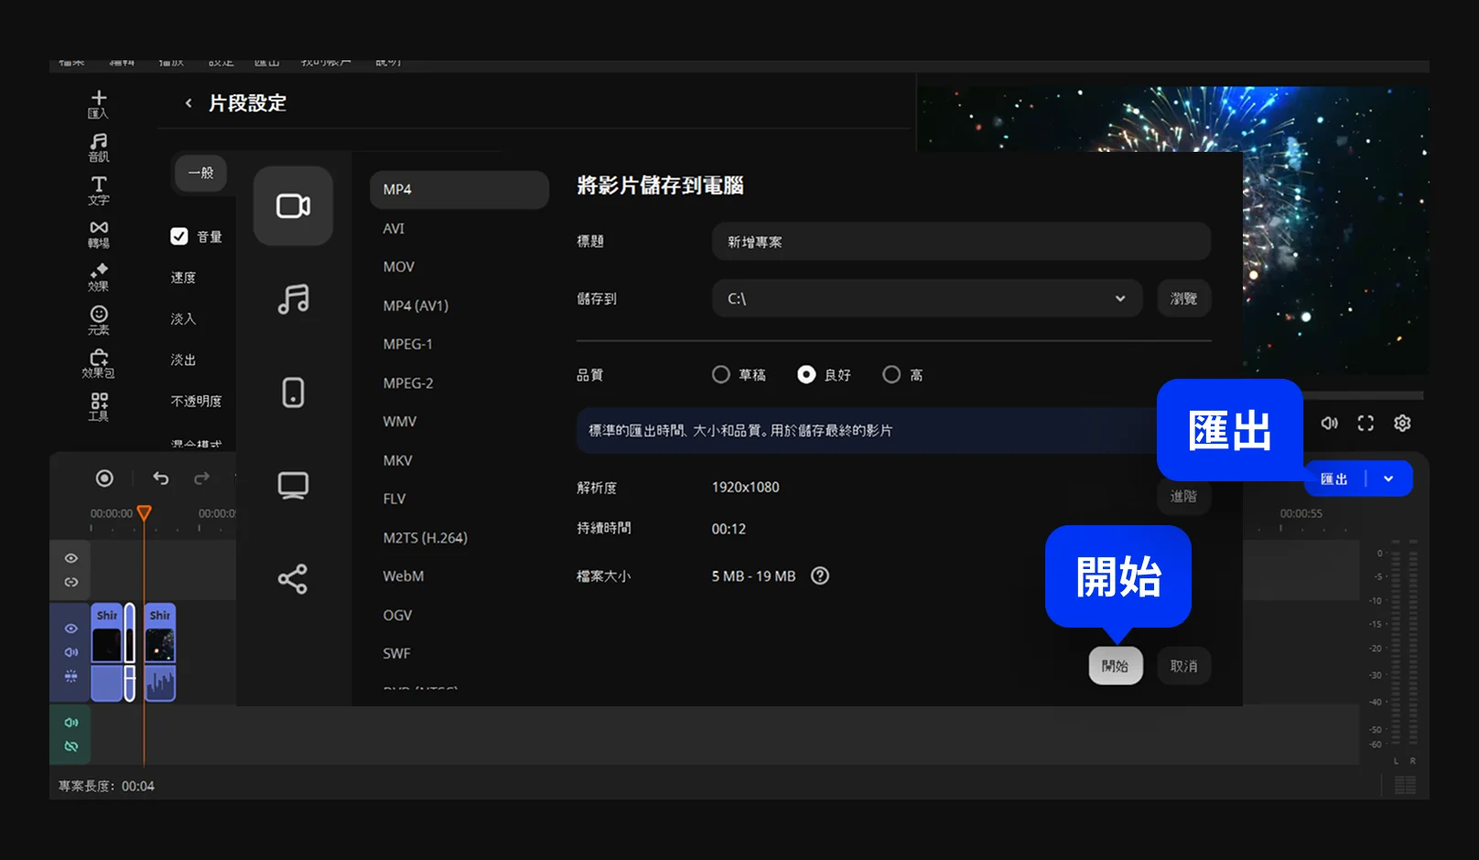
Task: Choose OGV format
Action: pos(397,615)
